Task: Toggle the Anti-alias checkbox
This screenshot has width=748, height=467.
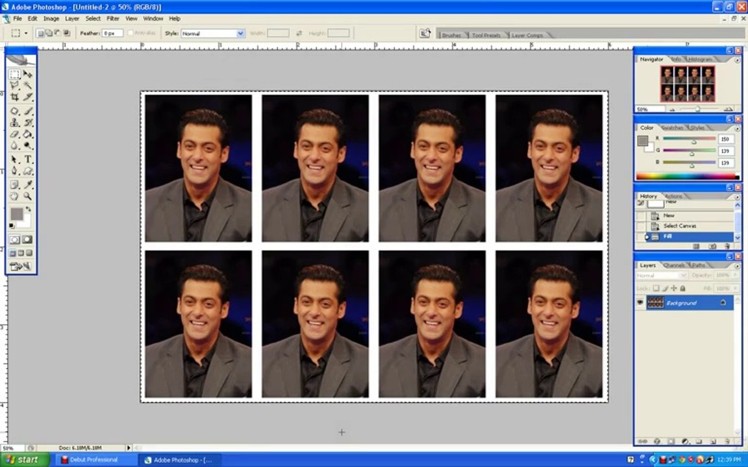Action: pos(131,33)
